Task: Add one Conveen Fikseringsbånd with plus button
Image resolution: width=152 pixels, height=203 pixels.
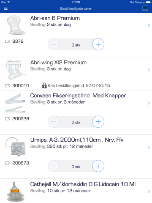Action: coord(98,122)
